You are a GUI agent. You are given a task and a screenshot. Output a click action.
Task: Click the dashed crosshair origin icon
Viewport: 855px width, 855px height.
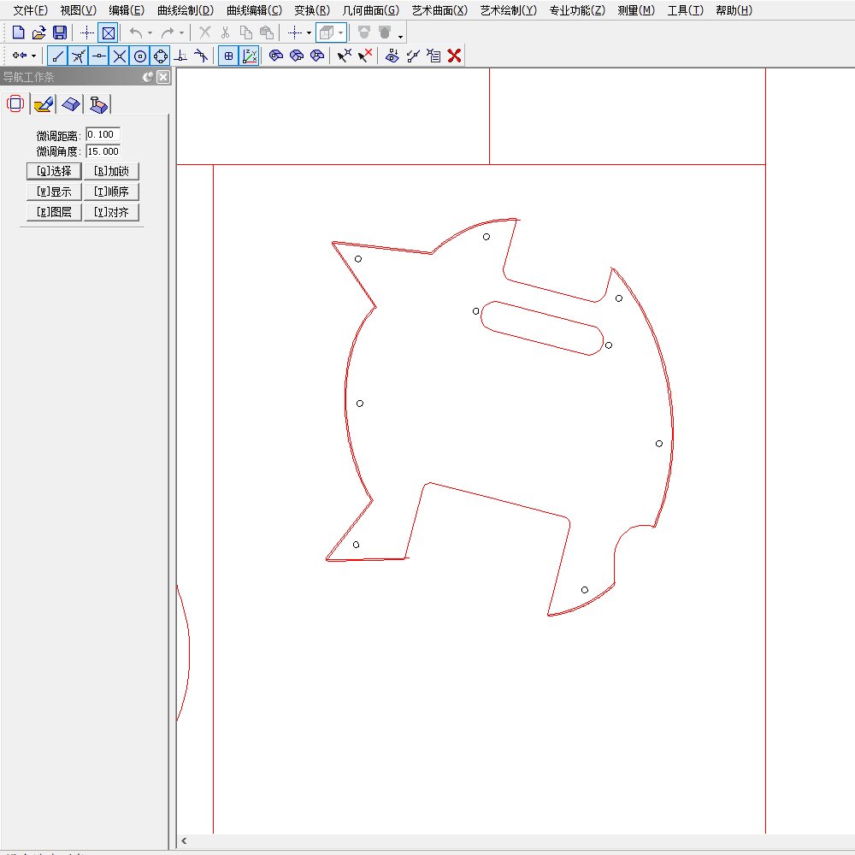click(x=295, y=32)
